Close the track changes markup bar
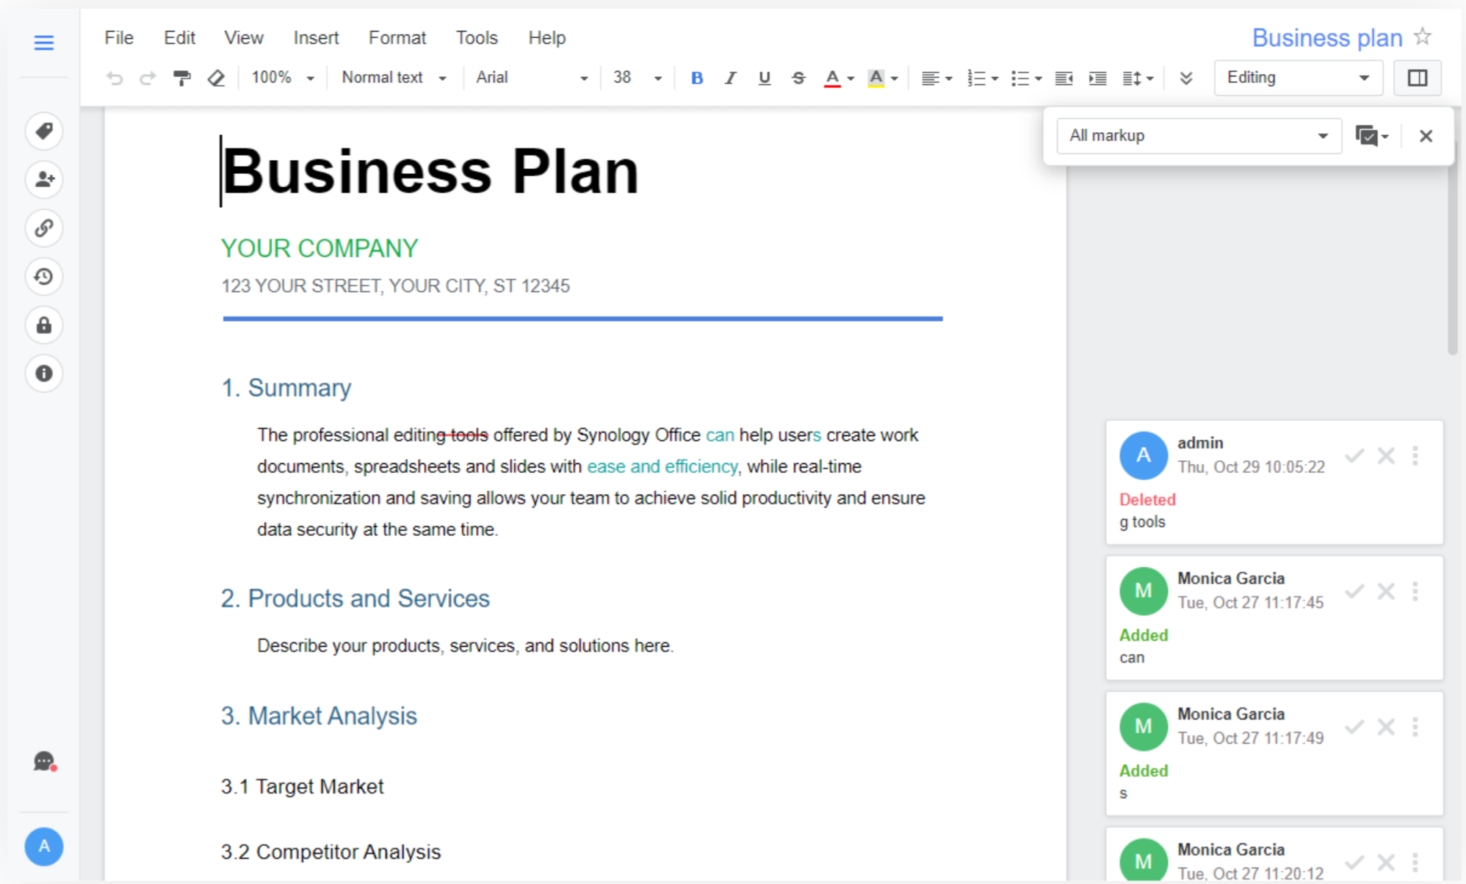 tap(1426, 136)
